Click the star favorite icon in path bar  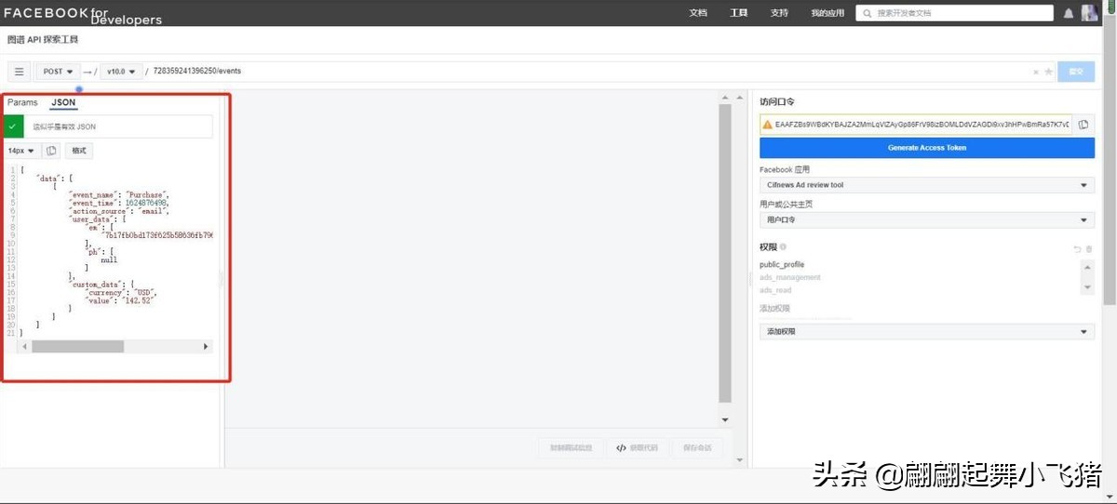(x=1048, y=72)
